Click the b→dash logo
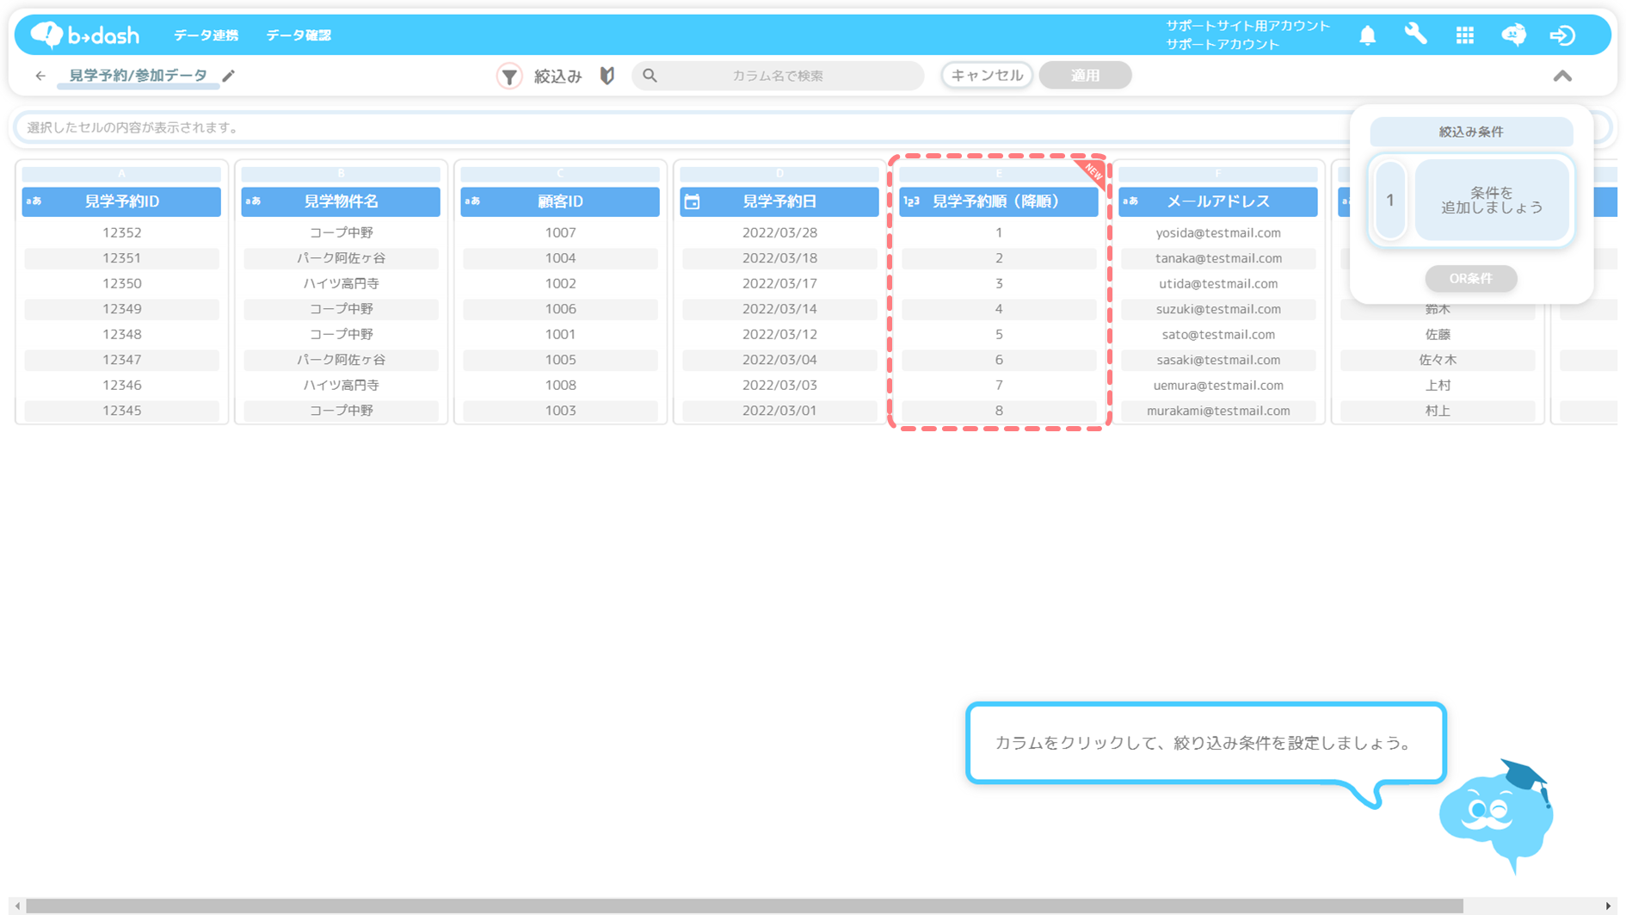 (x=84, y=34)
